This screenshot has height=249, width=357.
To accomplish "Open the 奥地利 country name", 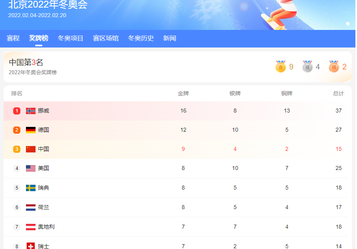I will 46,227.
